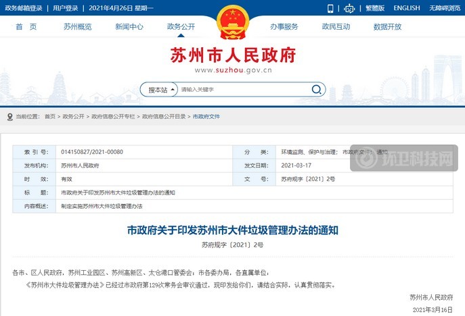Focus the keyword search input field
Viewport: 465px width, 316px height.
point(243,89)
